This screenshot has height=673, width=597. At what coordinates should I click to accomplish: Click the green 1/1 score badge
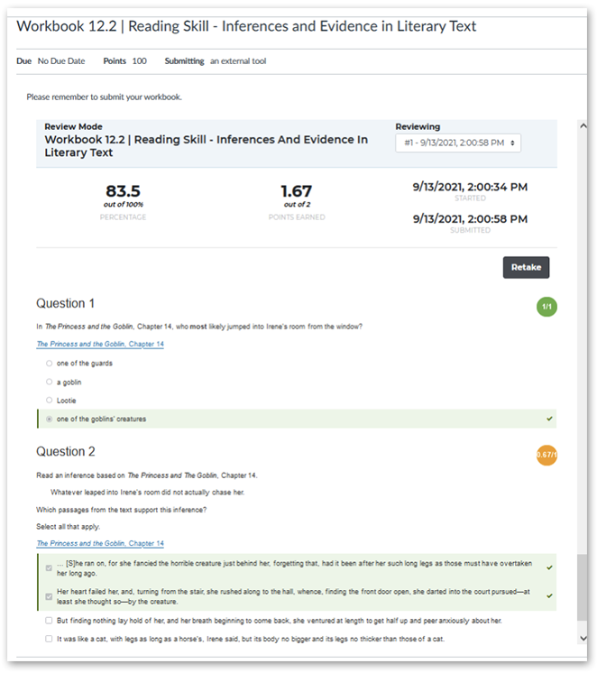coord(546,308)
